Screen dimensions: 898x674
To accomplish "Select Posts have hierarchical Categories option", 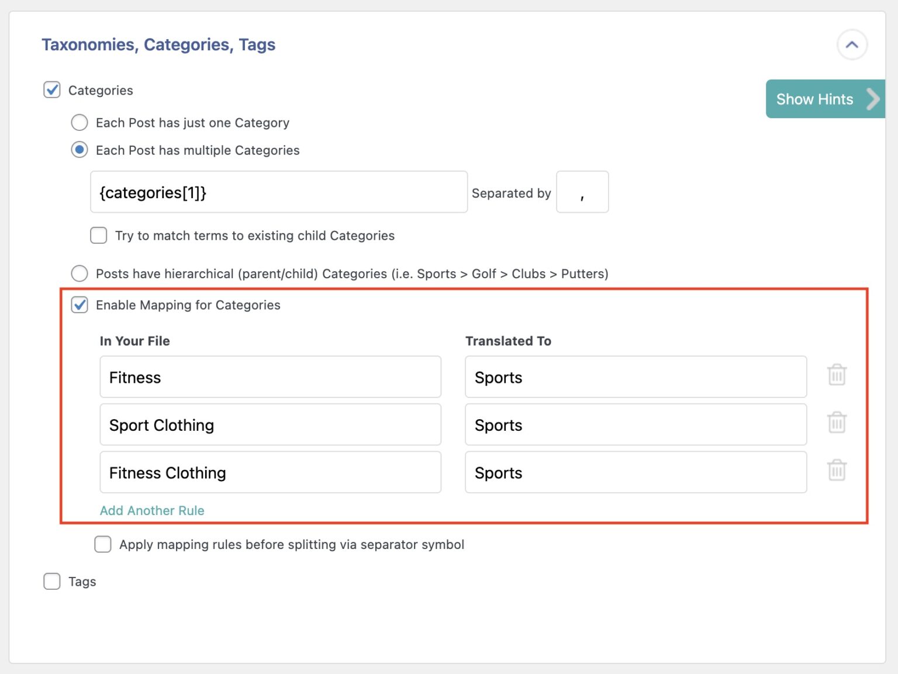I will pos(80,273).
